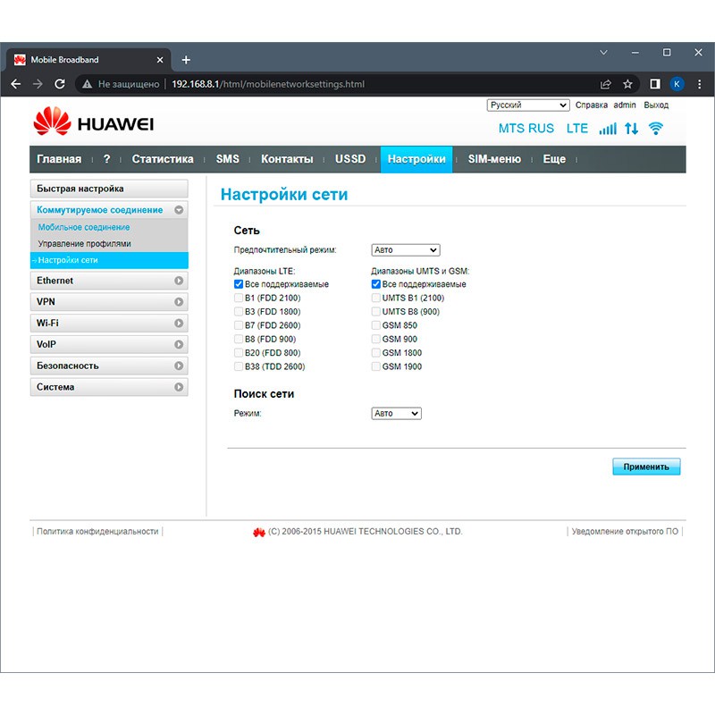Open the browser share icon in address bar
Image resolution: width=715 pixels, height=715 pixels.
pos(606,84)
